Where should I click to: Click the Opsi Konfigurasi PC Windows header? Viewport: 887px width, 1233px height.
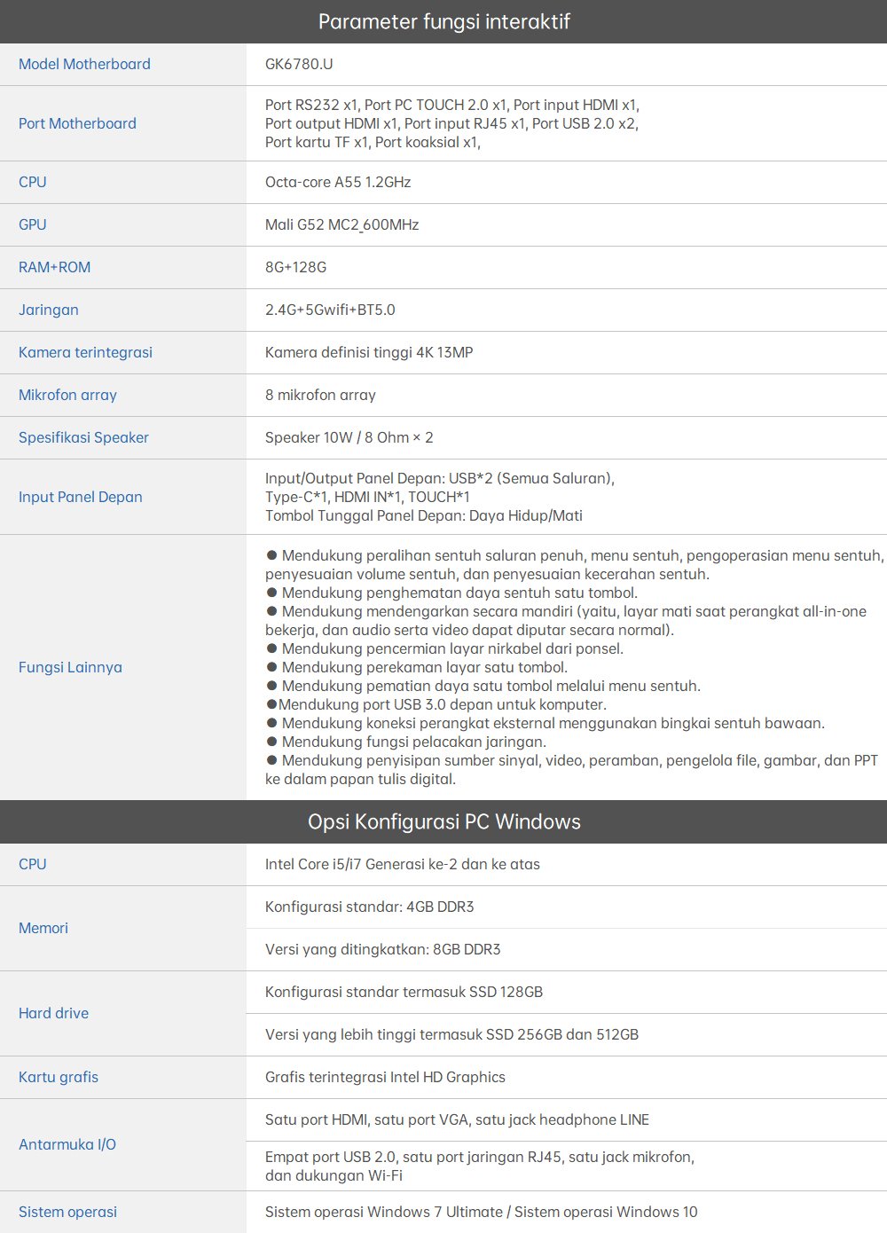click(443, 821)
